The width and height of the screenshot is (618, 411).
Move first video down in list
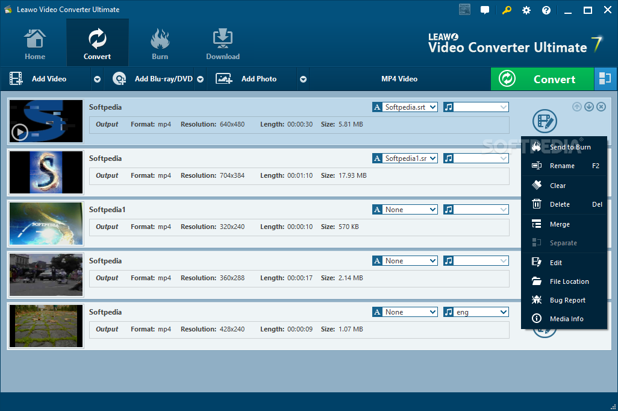click(x=589, y=107)
